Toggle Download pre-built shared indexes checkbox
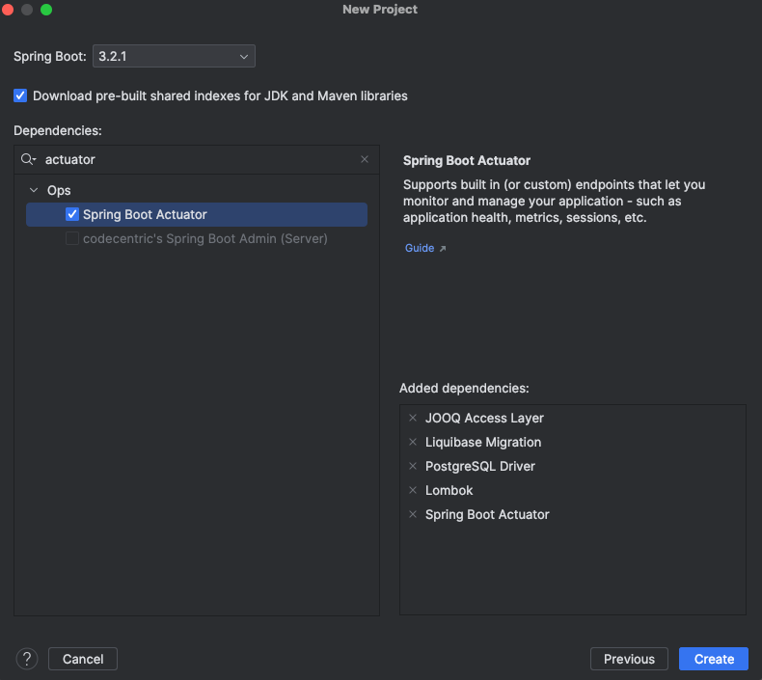The width and height of the screenshot is (762, 680). (x=20, y=95)
